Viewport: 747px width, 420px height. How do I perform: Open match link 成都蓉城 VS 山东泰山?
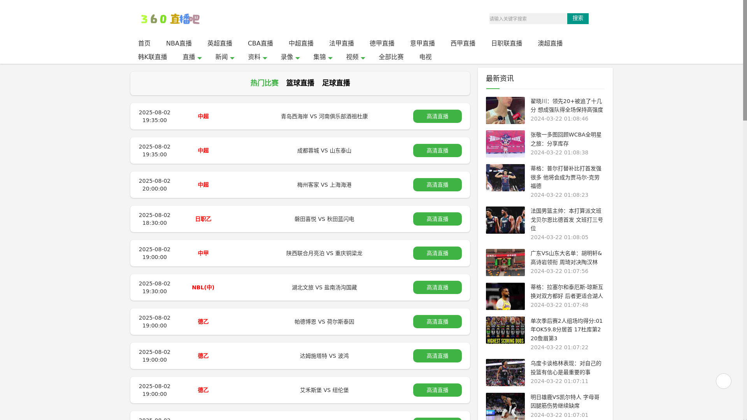click(x=324, y=150)
